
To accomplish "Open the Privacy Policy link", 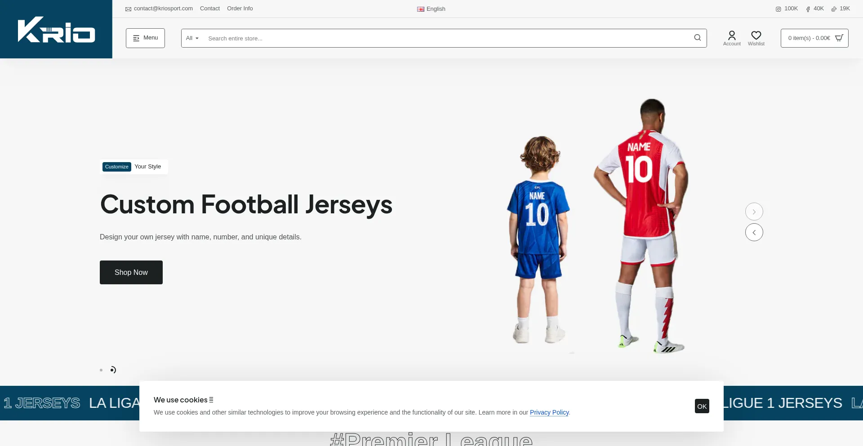I will 549,412.
